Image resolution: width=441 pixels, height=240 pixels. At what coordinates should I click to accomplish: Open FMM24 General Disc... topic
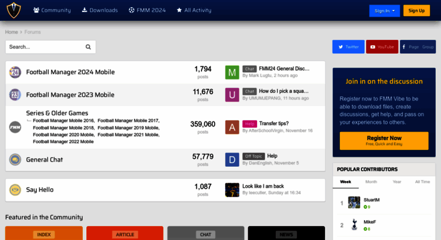[284, 69]
